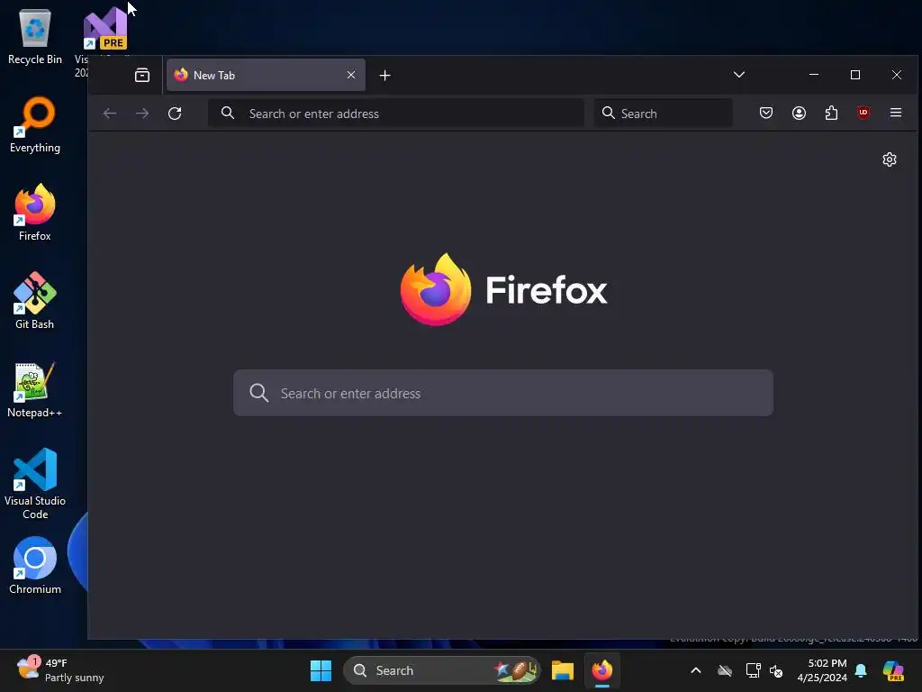Minimize the Firefox window

tap(814, 75)
